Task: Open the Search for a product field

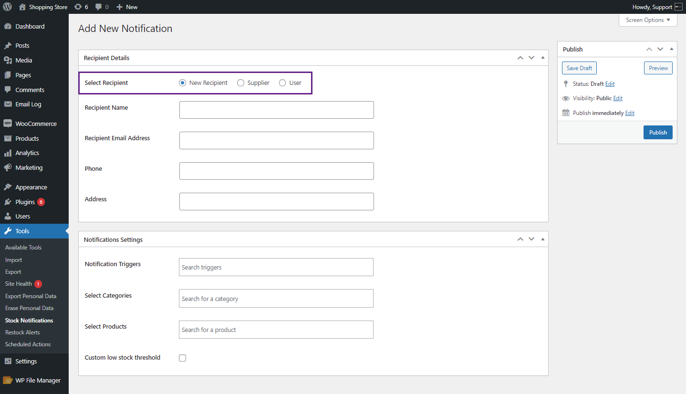Action: click(x=276, y=330)
